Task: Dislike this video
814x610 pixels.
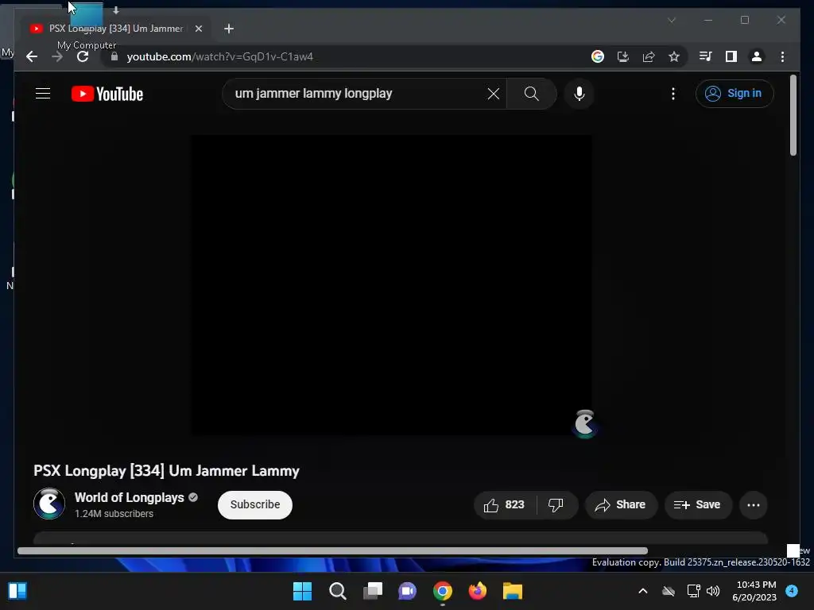Action: [x=556, y=504]
